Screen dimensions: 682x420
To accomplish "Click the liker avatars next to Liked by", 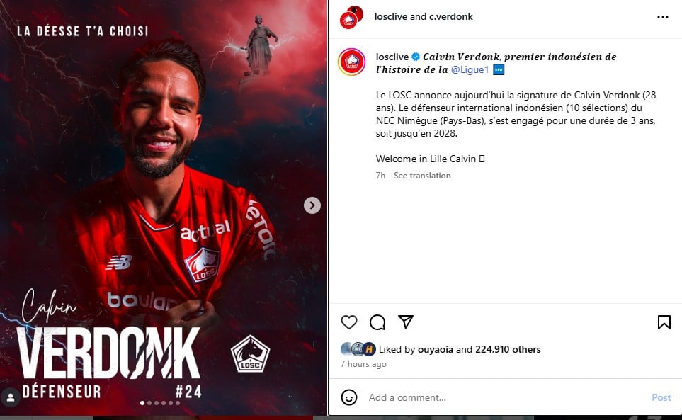I will 358,349.
